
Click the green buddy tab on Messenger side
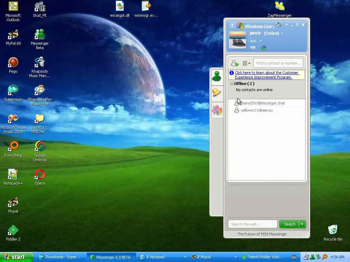[216, 76]
